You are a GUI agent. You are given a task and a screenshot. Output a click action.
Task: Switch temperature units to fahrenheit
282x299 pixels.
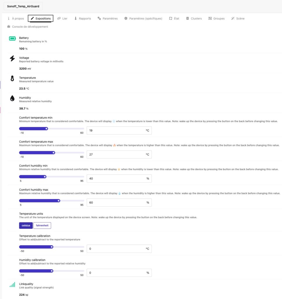pos(42,225)
